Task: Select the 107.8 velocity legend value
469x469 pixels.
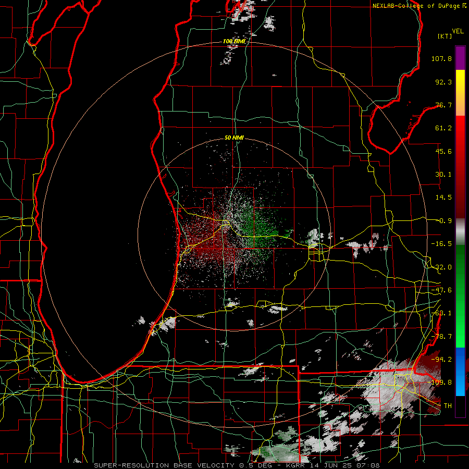Action: click(x=441, y=58)
